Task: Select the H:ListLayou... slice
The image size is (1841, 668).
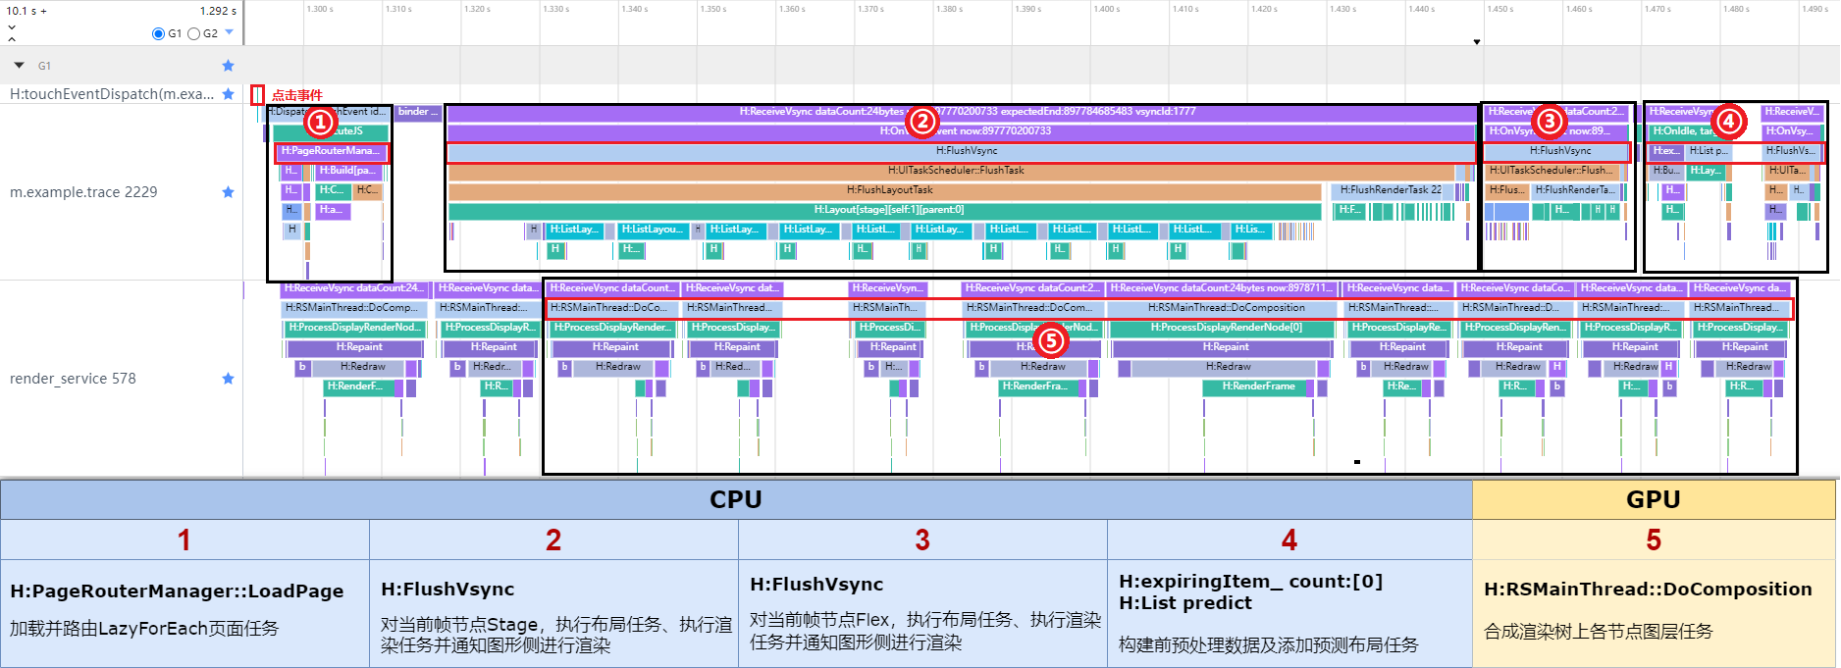Action: [x=652, y=230]
